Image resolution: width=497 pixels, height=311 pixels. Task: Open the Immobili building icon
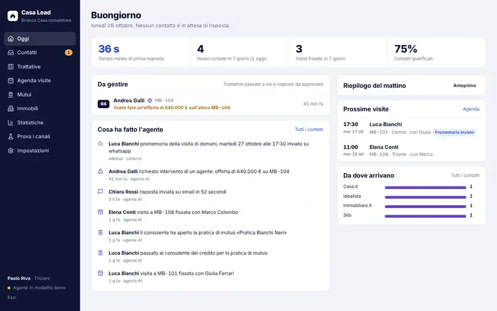(11, 108)
